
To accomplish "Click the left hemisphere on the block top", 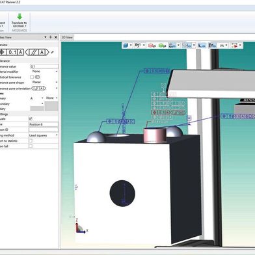I will 96,137.
